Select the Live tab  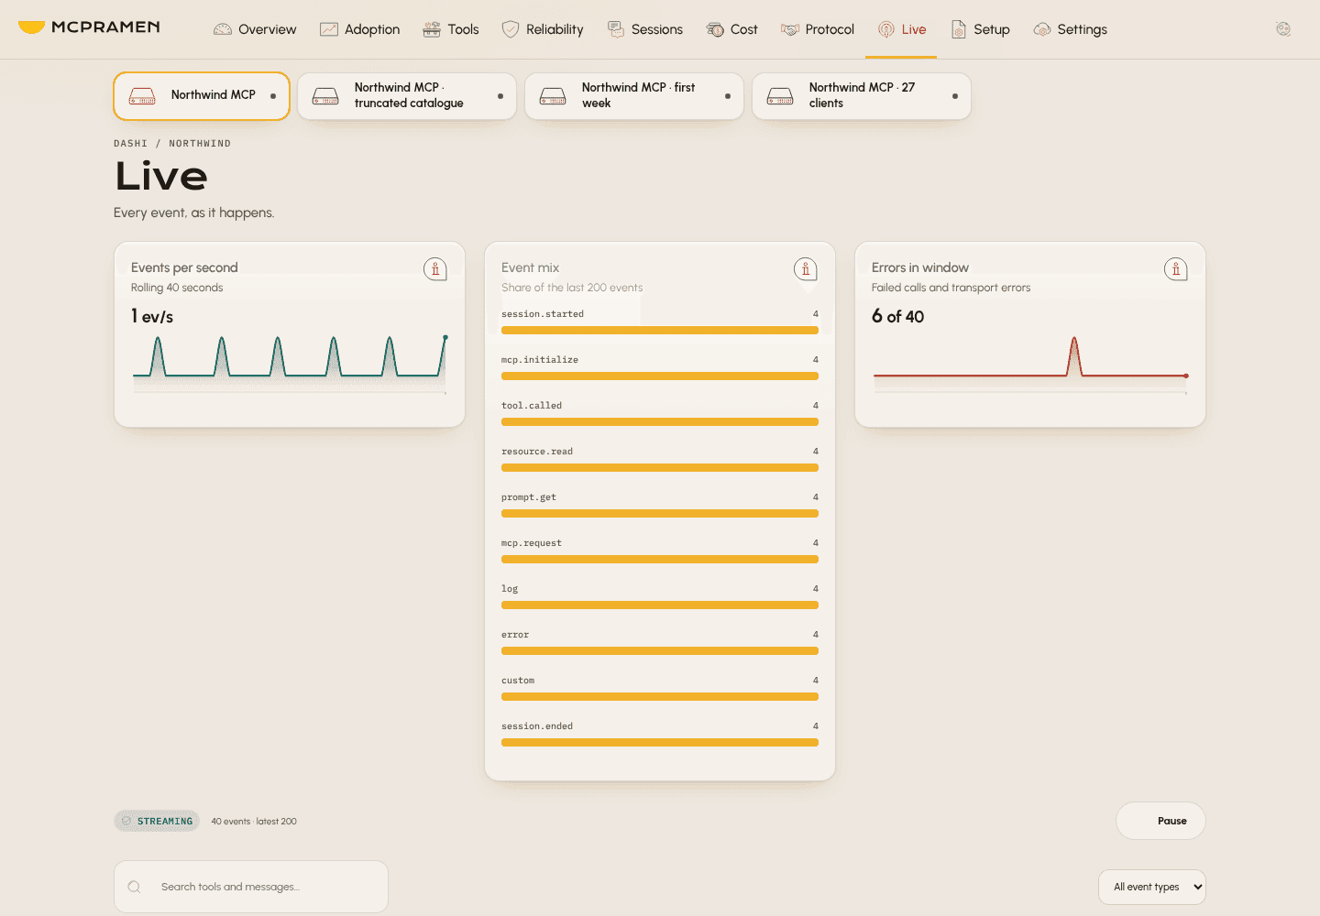(902, 29)
